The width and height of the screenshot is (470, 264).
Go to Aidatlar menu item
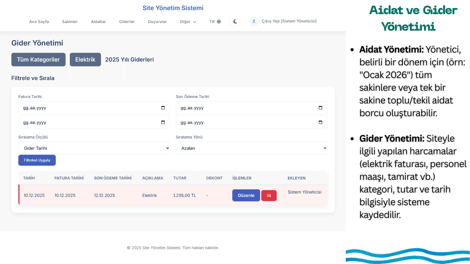[x=98, y=22]
